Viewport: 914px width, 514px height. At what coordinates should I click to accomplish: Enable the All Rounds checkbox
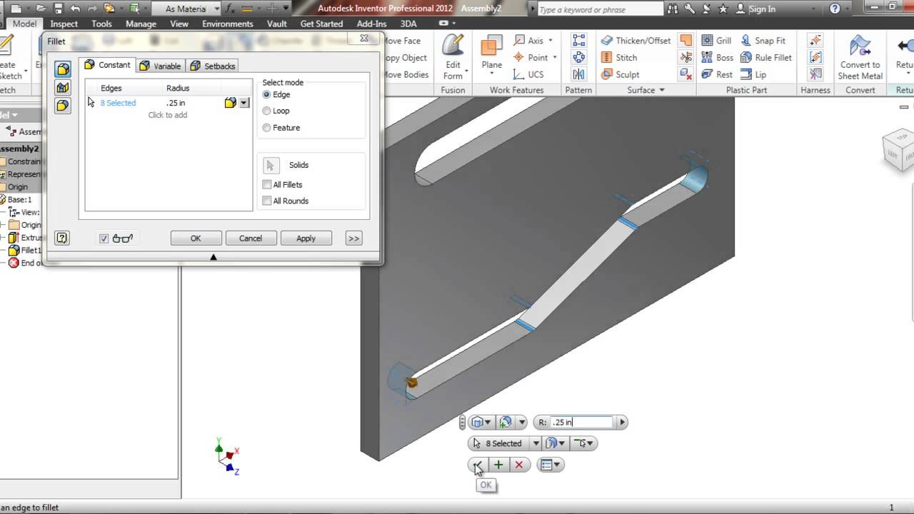click(x=267, y=201)
